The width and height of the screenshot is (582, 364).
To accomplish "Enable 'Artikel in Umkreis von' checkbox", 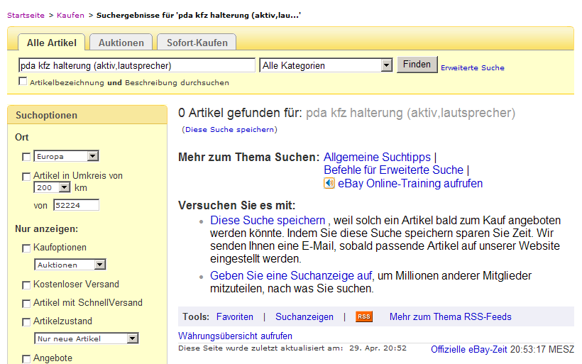I will [x=26, y=177].
